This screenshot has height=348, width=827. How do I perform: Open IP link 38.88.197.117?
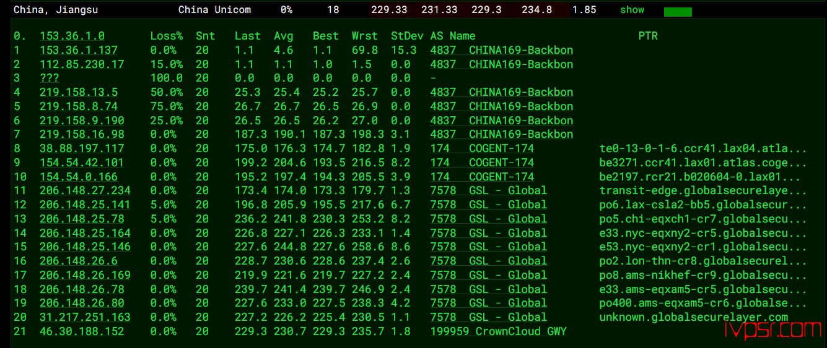pos(82,148)
